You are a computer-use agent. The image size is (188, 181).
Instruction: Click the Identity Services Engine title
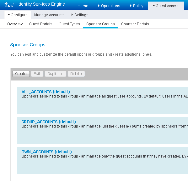pyautogui.click(x=41, y=4)
